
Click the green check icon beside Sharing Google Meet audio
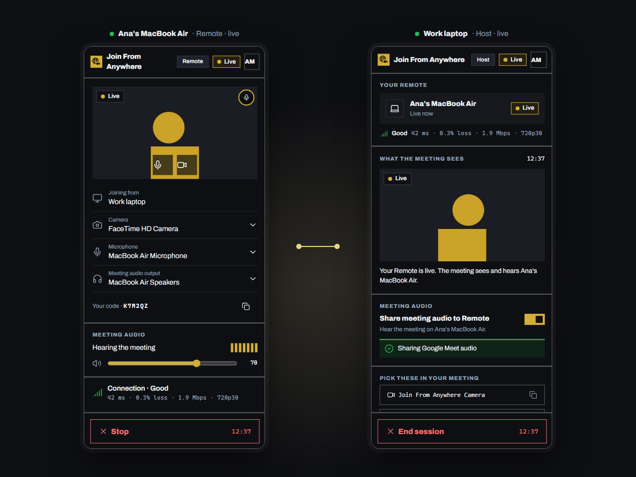(x=389, y=348)
